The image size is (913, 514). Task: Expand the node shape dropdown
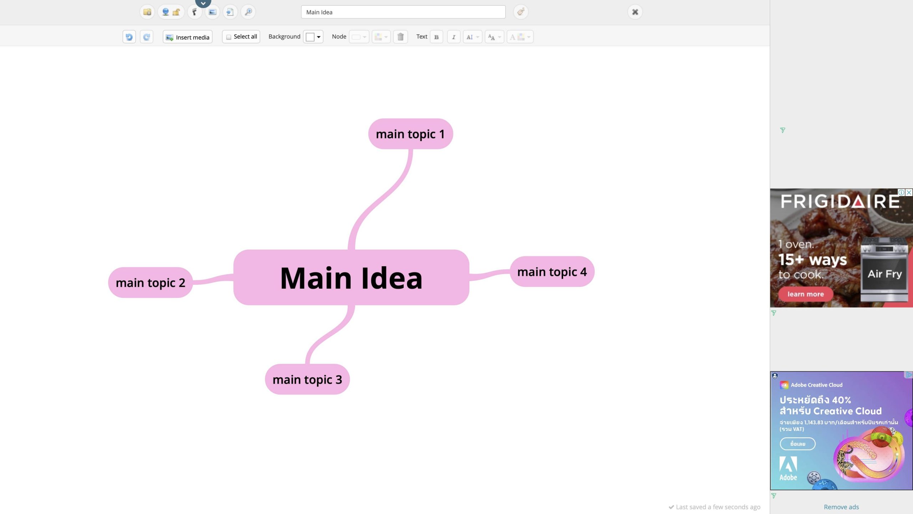click(359, 37)
